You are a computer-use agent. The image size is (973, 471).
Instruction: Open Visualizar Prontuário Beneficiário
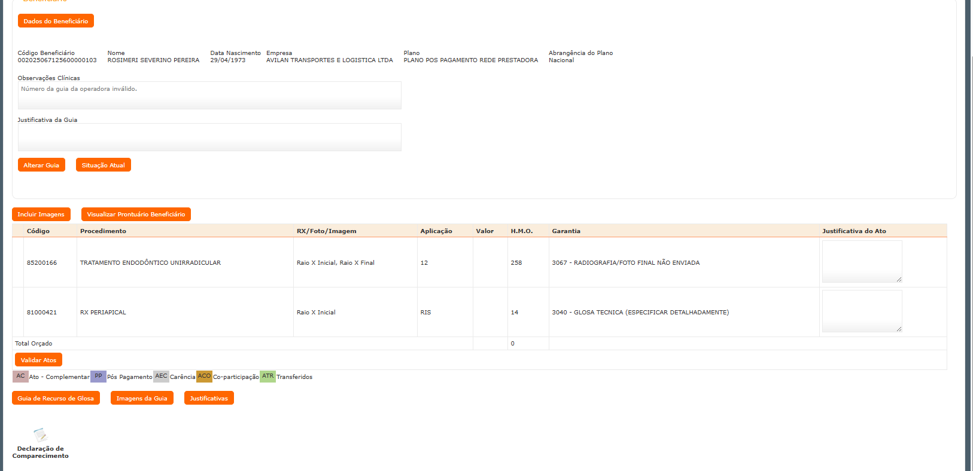click(x=136, y=214)
